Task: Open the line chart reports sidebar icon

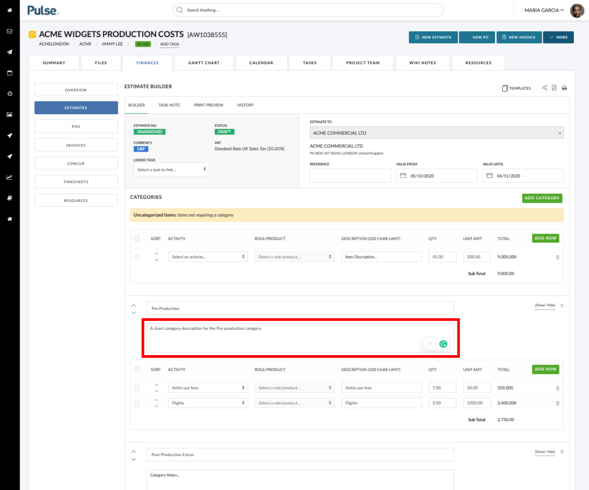Action: coord(9,177)
